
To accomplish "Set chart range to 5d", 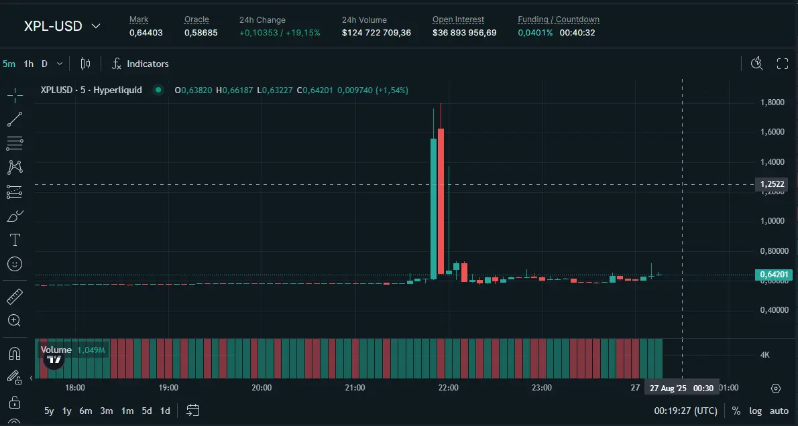I will (x=147, y=411).
